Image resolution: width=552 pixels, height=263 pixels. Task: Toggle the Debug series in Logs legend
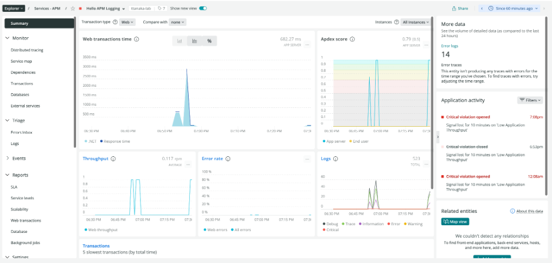point(330,223)
